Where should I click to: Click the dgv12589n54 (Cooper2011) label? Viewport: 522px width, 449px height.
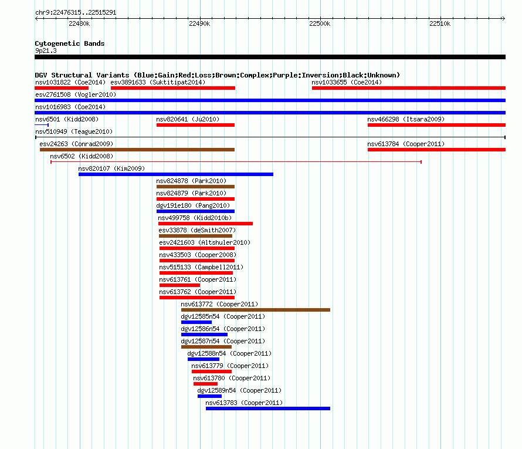point(239,390)
